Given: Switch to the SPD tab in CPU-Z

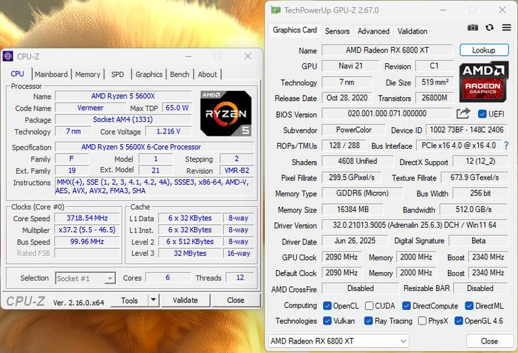Looking at the screenshot, I should (117, 74).
